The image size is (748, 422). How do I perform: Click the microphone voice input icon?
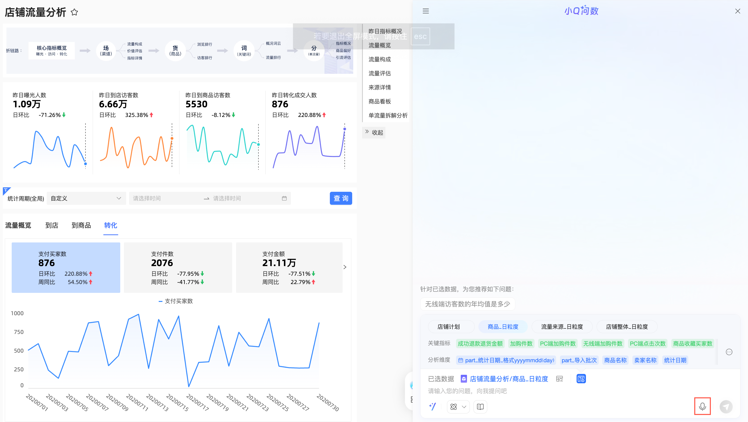tap(702, 406)
